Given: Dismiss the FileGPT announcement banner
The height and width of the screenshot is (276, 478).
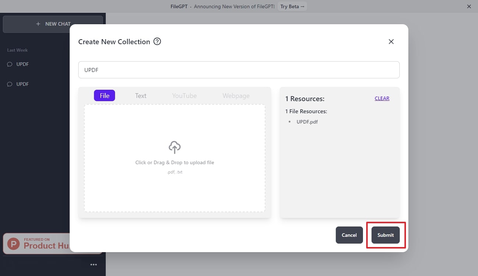Looking at the screenshot, I should pos(469,6).
